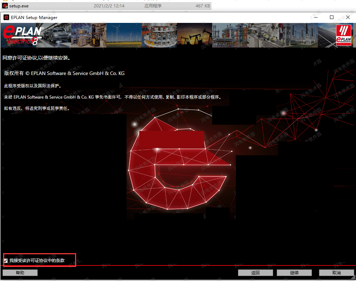
Task: Click the oil pump jacks banner image
Action: (195, 35)
